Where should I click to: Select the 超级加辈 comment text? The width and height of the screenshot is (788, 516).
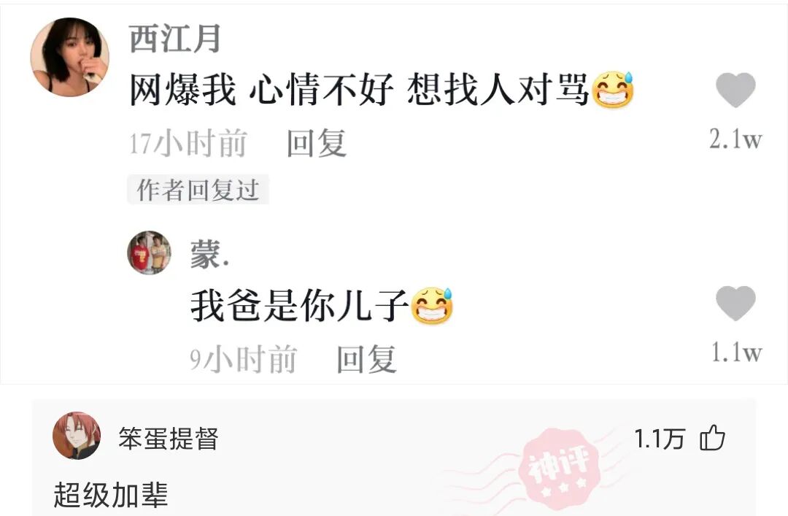tap(111, 495)
